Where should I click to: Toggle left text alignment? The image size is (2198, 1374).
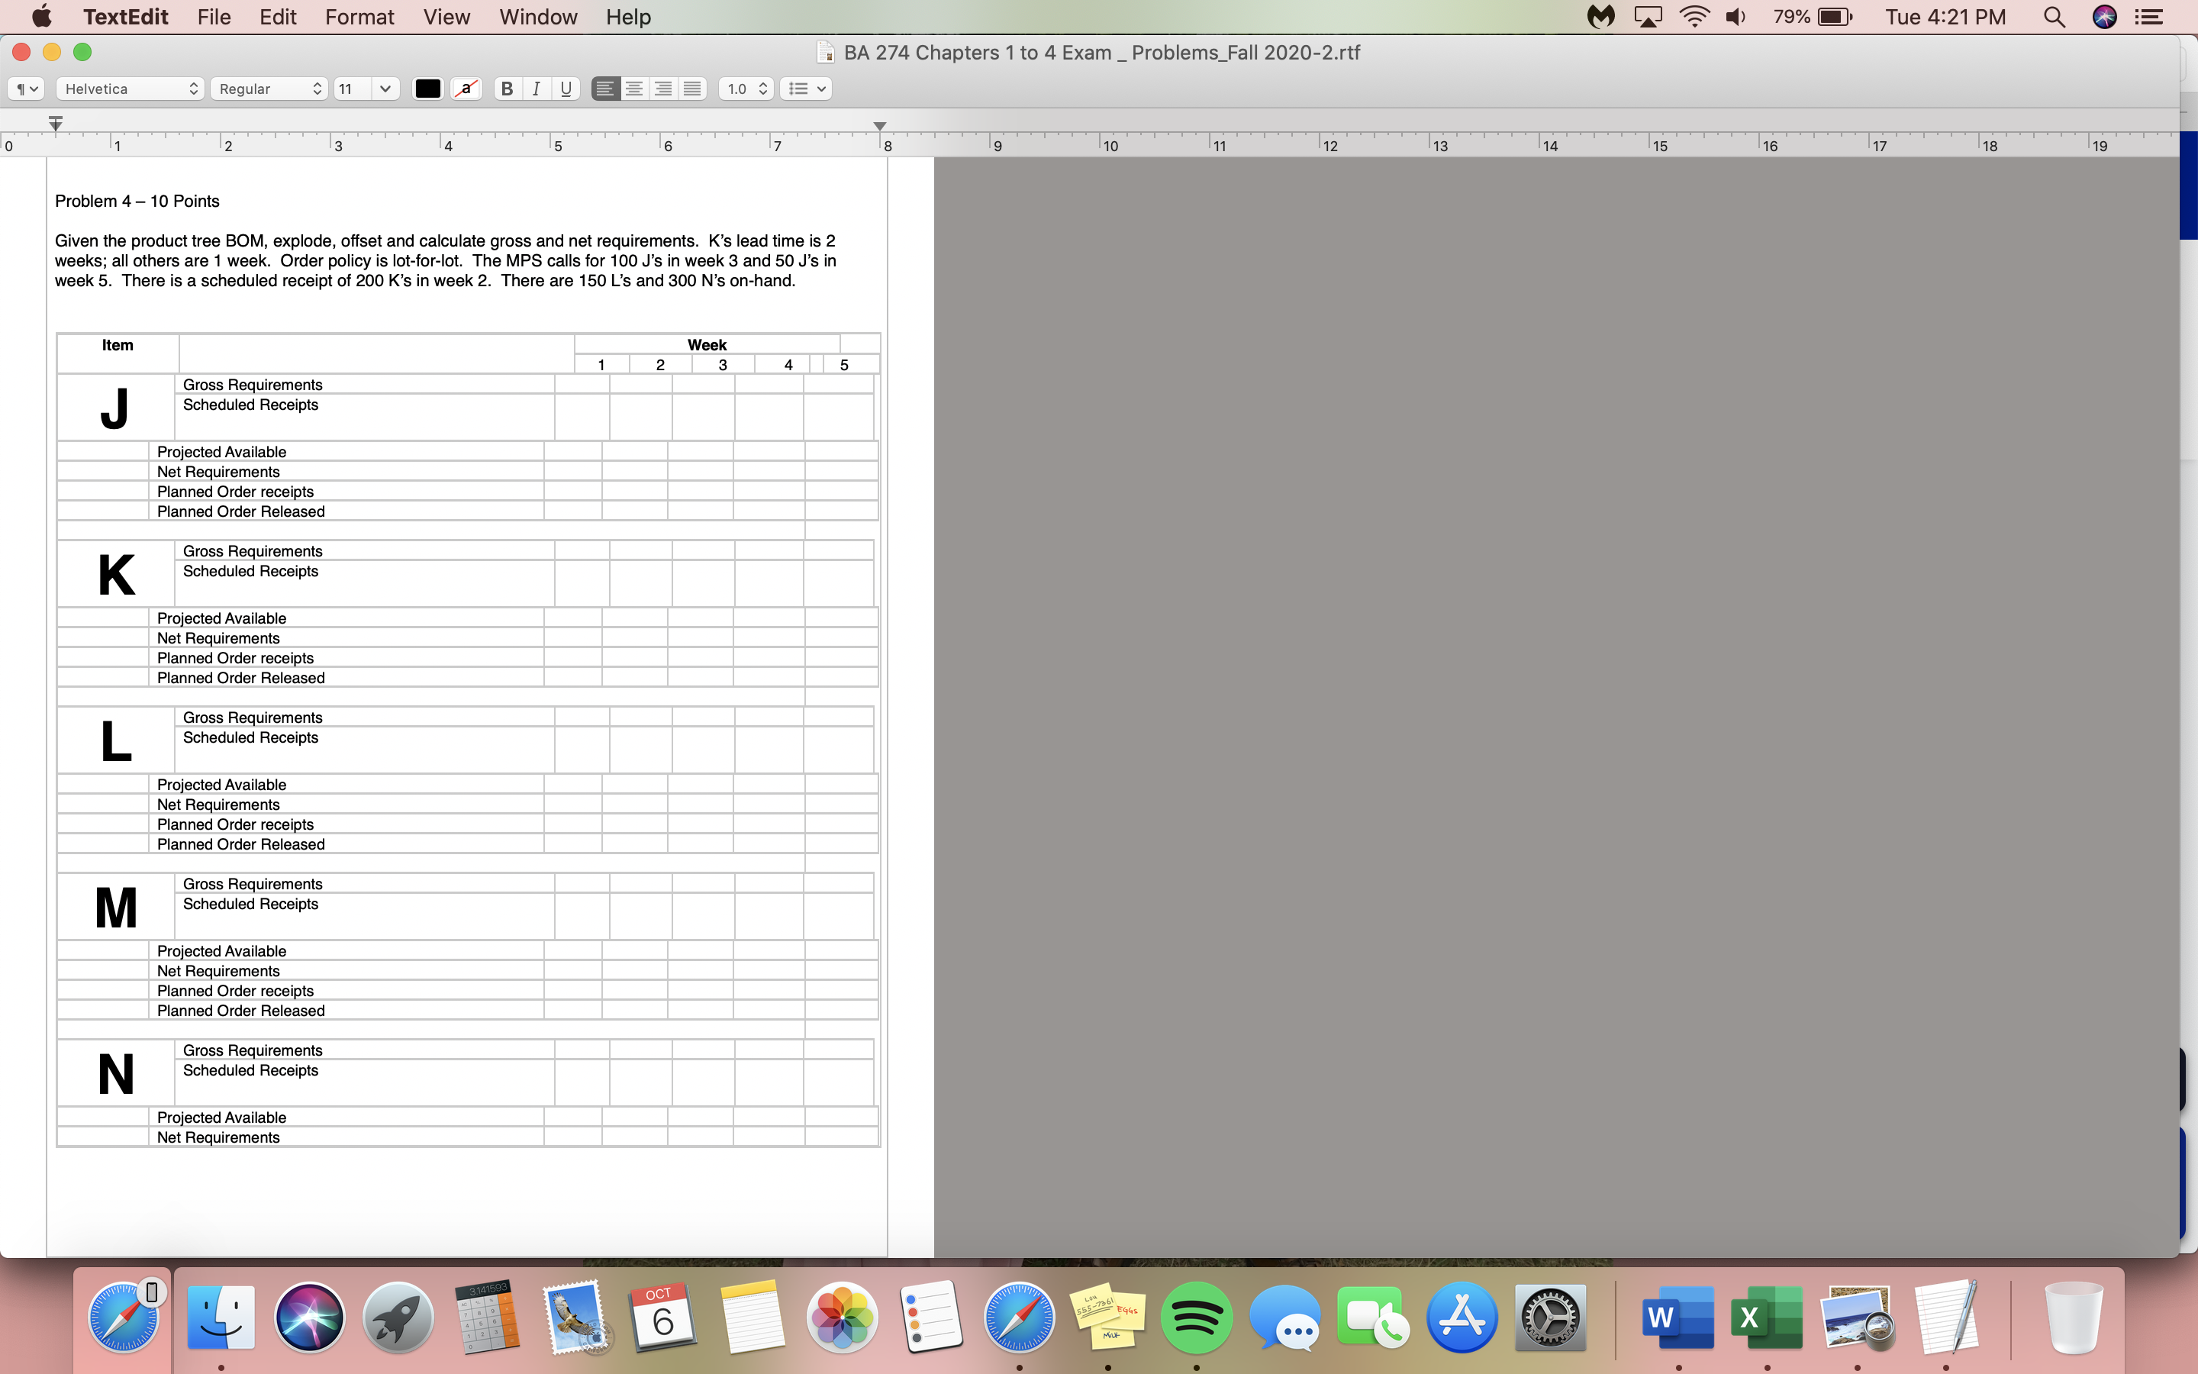(x=604, y=88)
